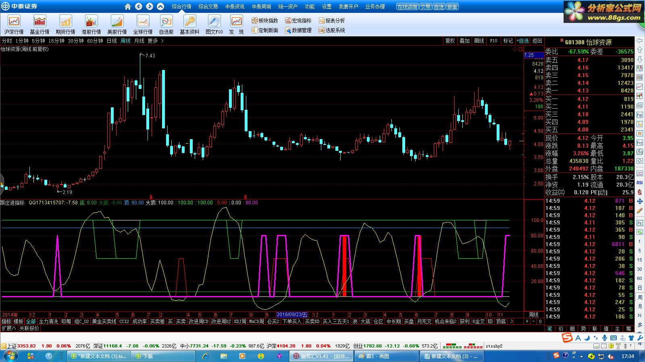
Task: Expand 更多 period options
Action: click(155, 41)
